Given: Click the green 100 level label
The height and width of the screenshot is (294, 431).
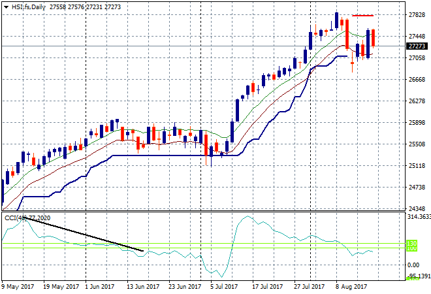Looking at the screenshot, I should pos(412,249).
